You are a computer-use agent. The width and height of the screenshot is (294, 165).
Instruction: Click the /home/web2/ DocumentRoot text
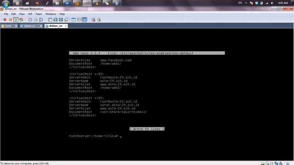111,88
